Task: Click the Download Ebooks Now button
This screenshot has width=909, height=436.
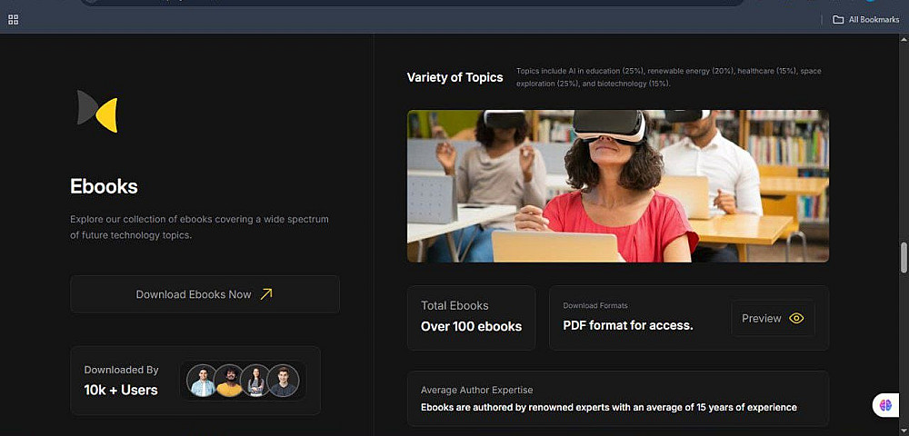Action: (x=205, y=294)
